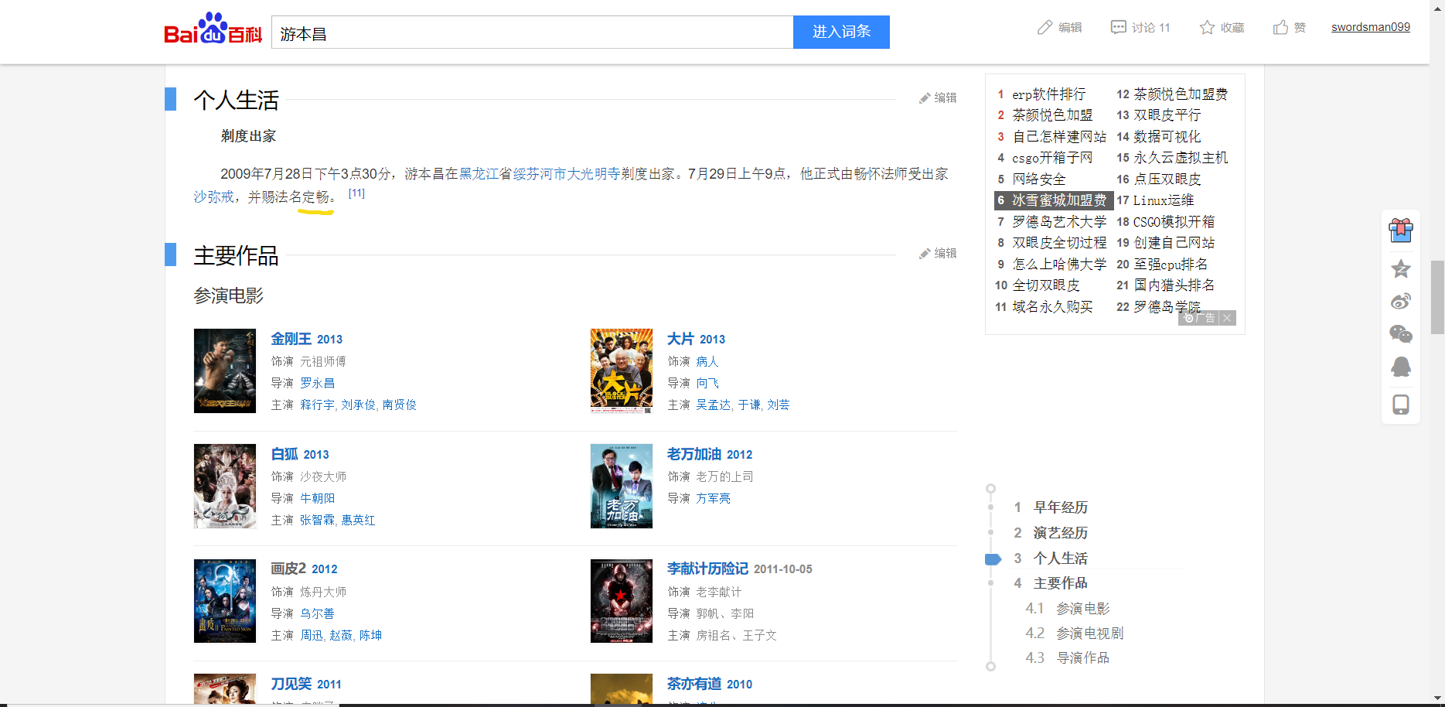Open director 罗永昌 link
Screen dimensions: 1445x707
(317, 383)
